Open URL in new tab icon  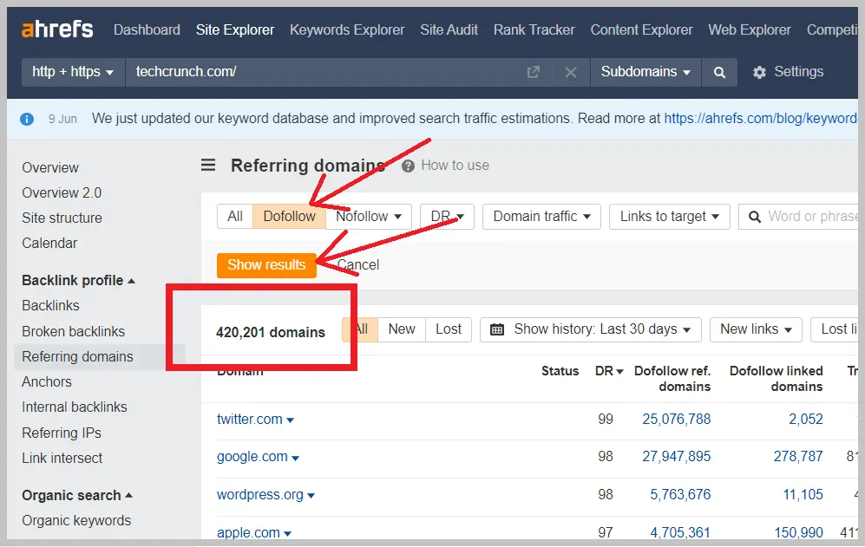point(533,72)
